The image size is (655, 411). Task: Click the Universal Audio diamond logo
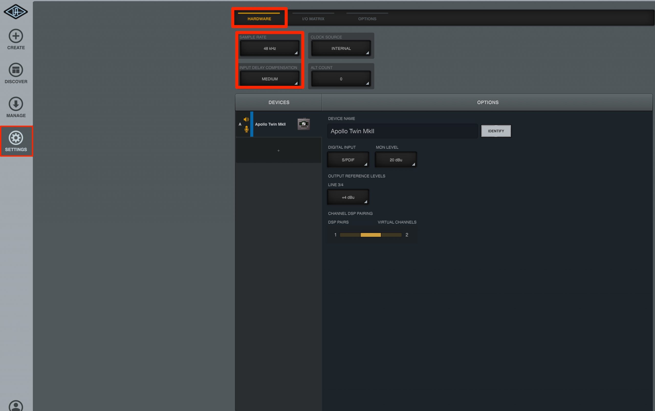(16, 12)
